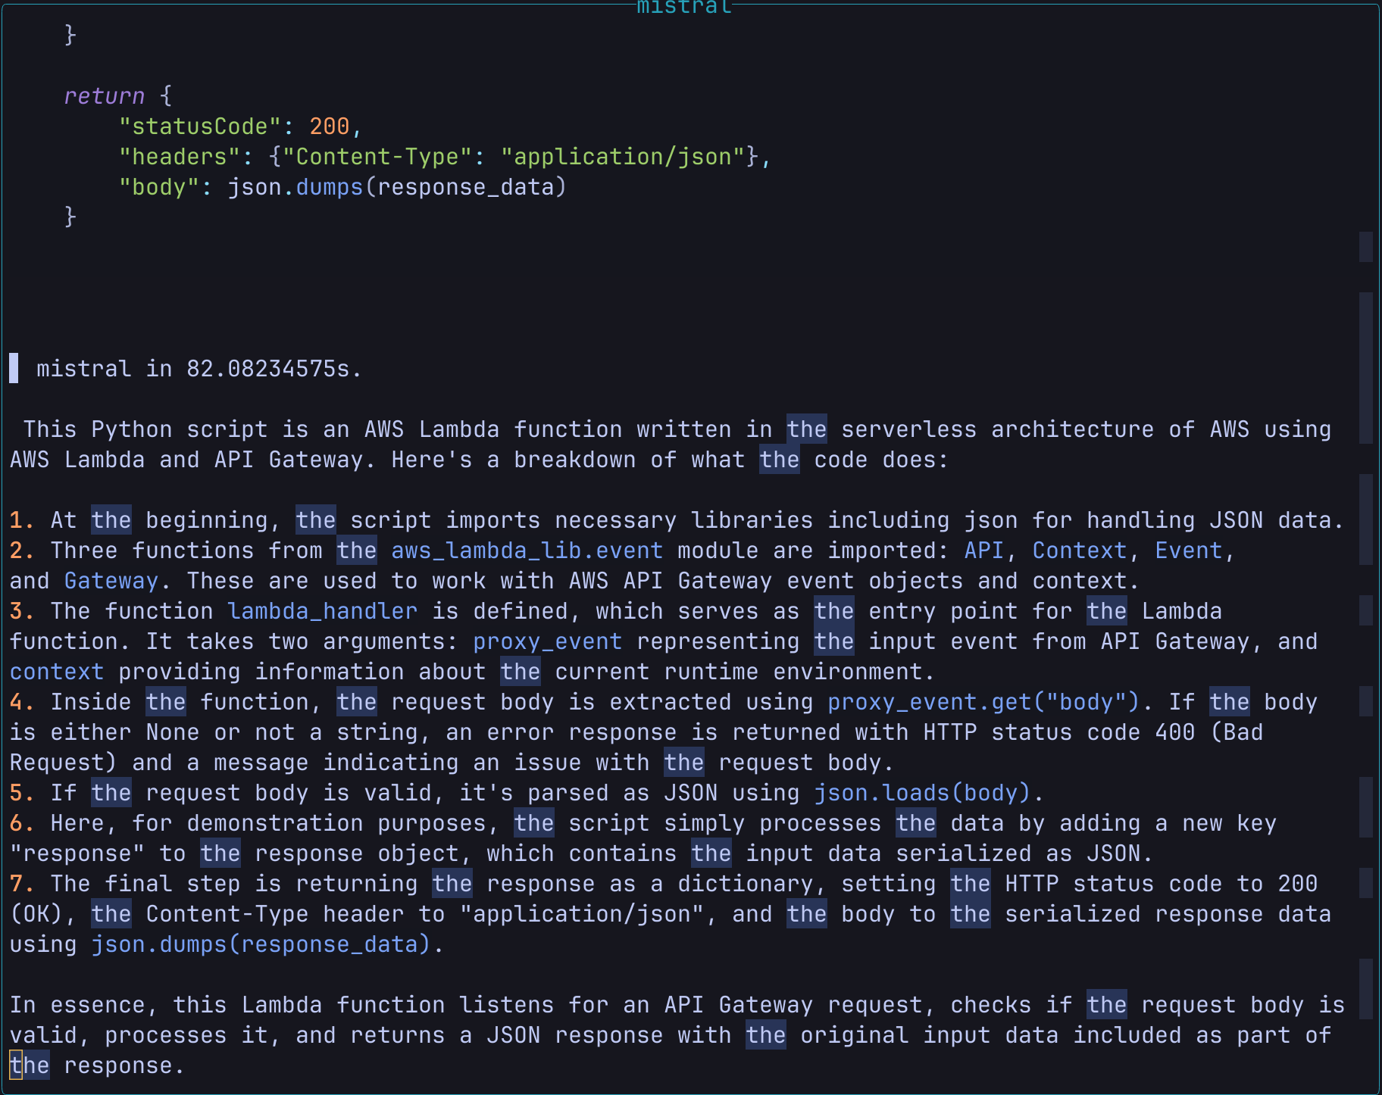The height and width of the screenshot is (1095, 1382).
Task: Click the inline code 'context' starting a line
Action: point(57,672)
